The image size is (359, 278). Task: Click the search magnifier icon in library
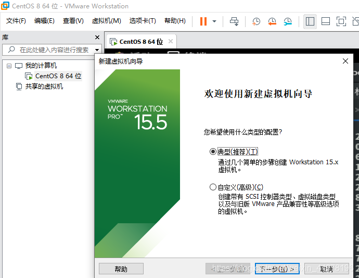[11, 50]
